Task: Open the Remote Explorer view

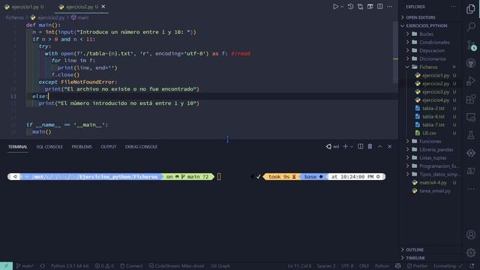Action: tap(471, 117)
